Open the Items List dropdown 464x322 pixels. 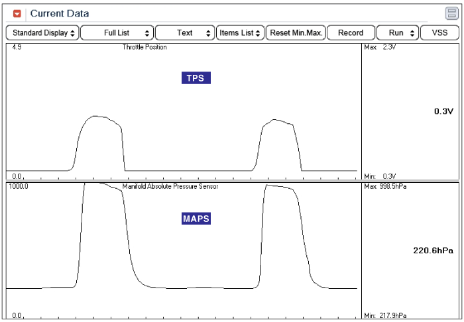pyautogui.click(x=240, y=33)
